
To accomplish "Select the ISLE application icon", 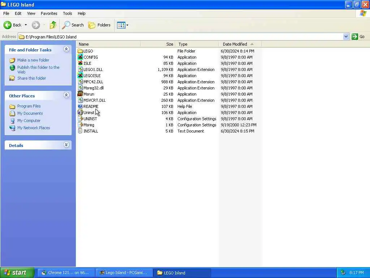I will point(80,63).
